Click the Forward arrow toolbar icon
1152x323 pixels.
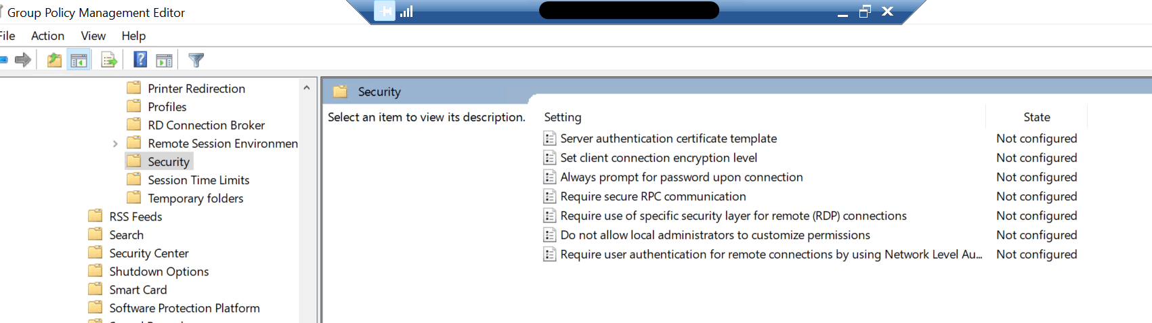pos(23,60)
